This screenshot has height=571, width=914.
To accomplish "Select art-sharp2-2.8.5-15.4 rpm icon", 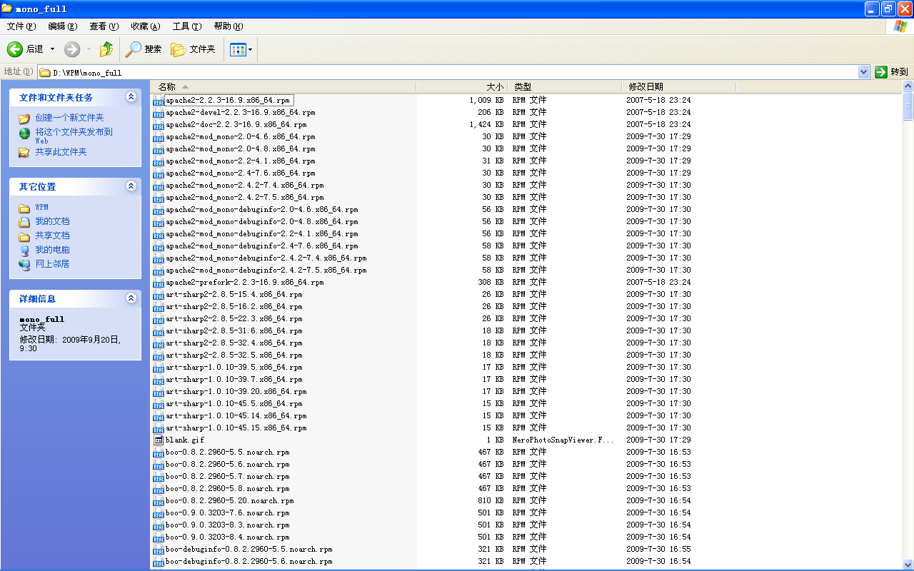I will 159,295.
